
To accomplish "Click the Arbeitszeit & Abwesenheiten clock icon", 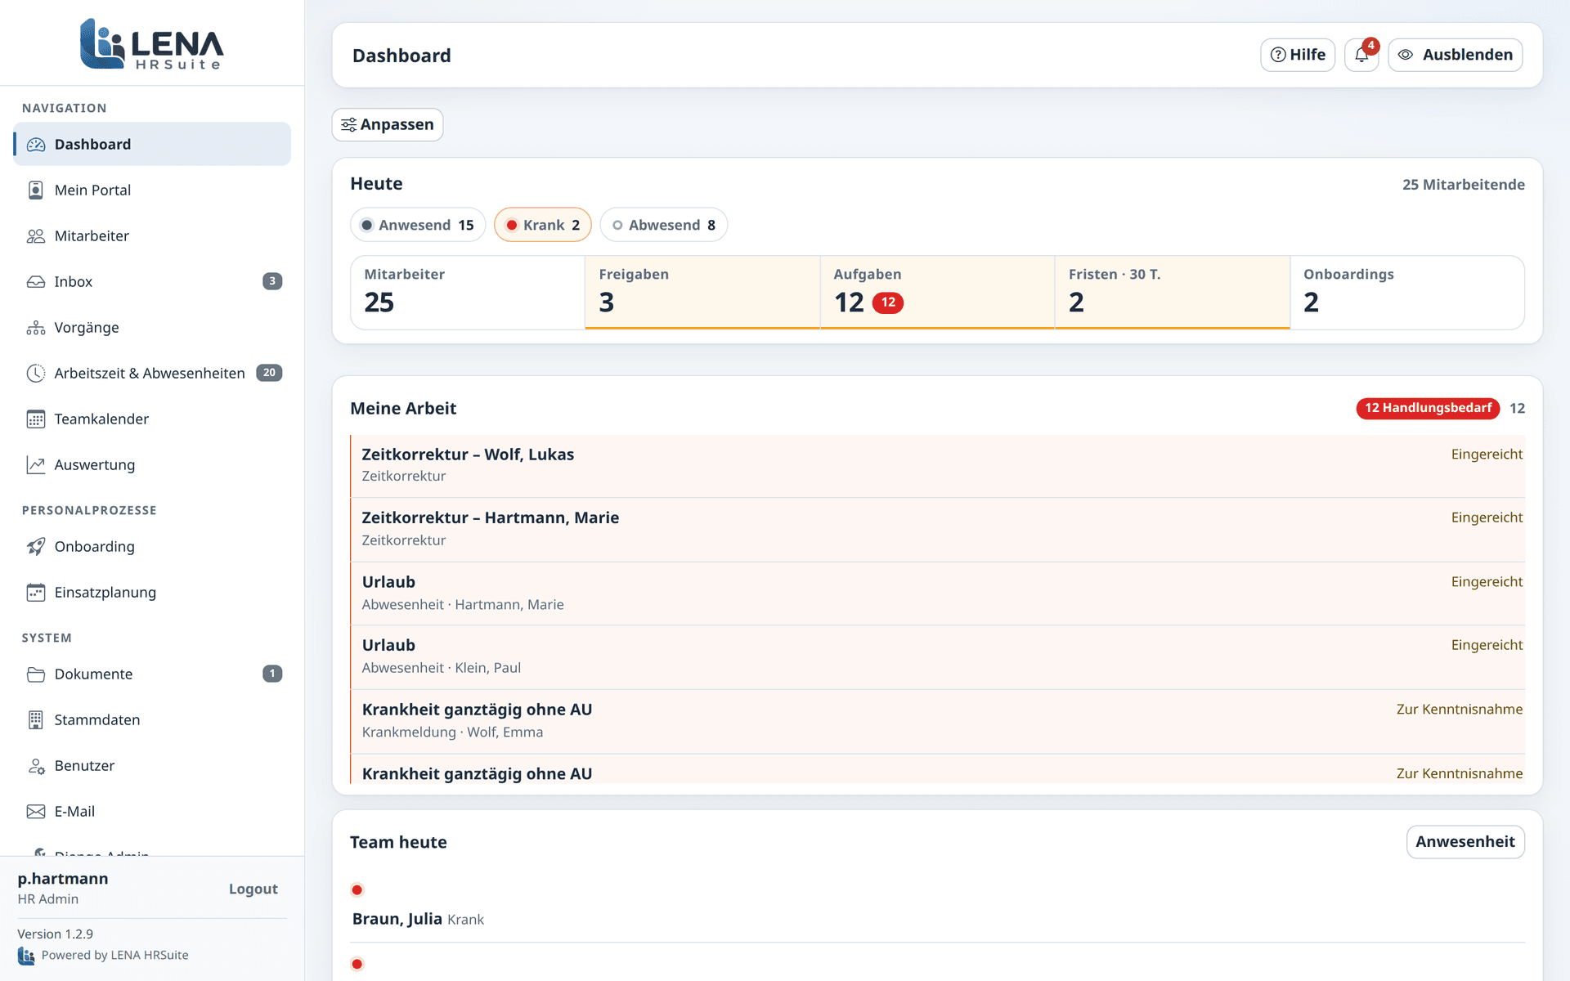I will coord(36,374).
